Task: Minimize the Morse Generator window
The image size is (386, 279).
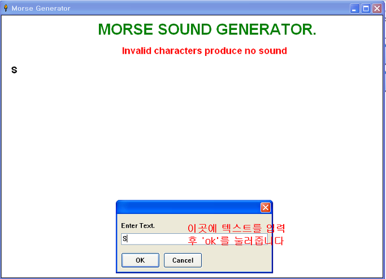Action: (355, 8)
